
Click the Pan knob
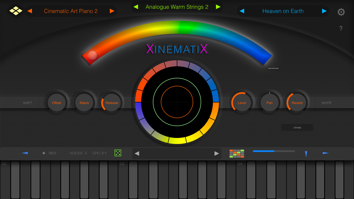pos(269,103)
